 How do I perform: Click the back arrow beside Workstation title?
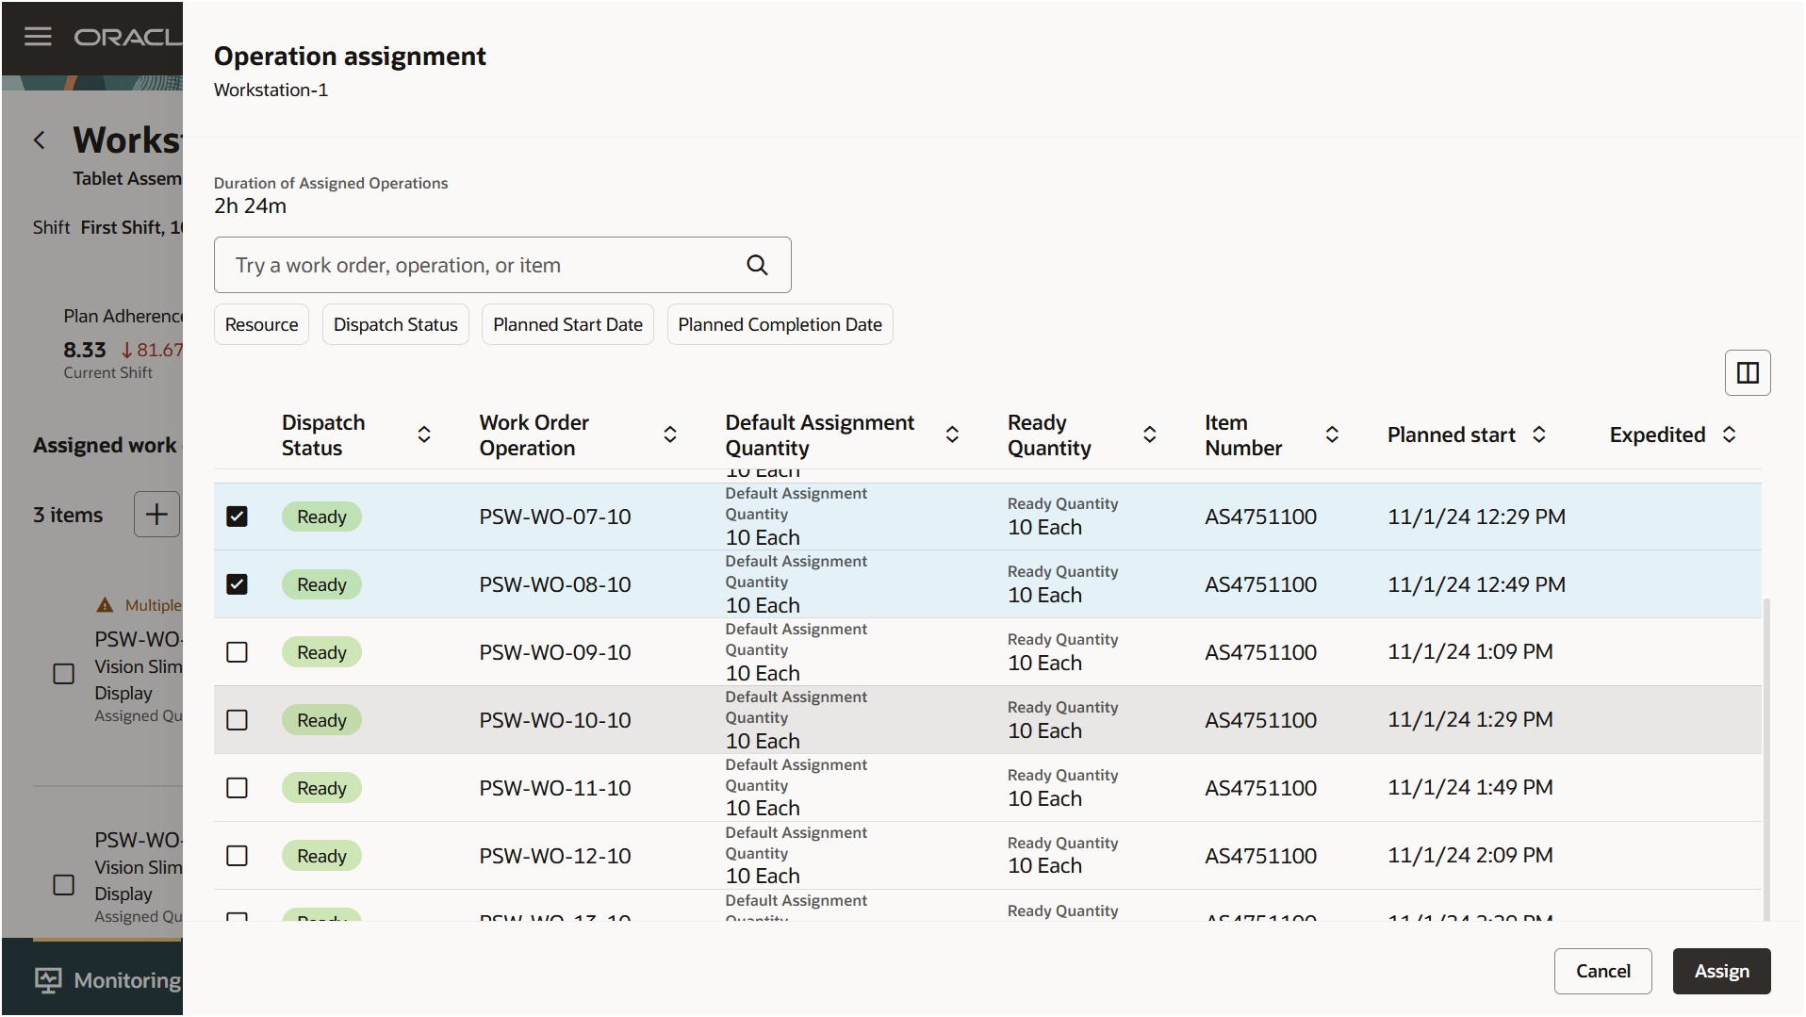40,140
